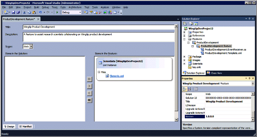Open the toolbar options overflow arrow

[x=121, y=13]
